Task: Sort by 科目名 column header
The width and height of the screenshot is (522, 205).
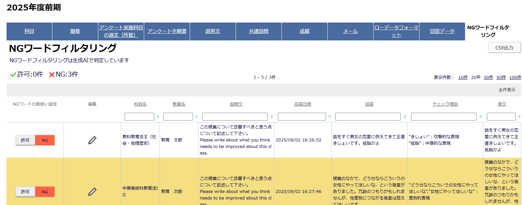Action: point(140,104)
